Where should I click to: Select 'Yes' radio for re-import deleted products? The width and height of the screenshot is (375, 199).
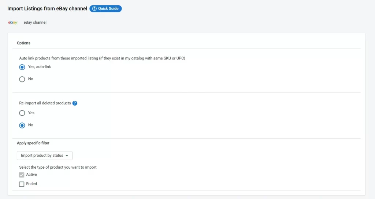[22, 113]
